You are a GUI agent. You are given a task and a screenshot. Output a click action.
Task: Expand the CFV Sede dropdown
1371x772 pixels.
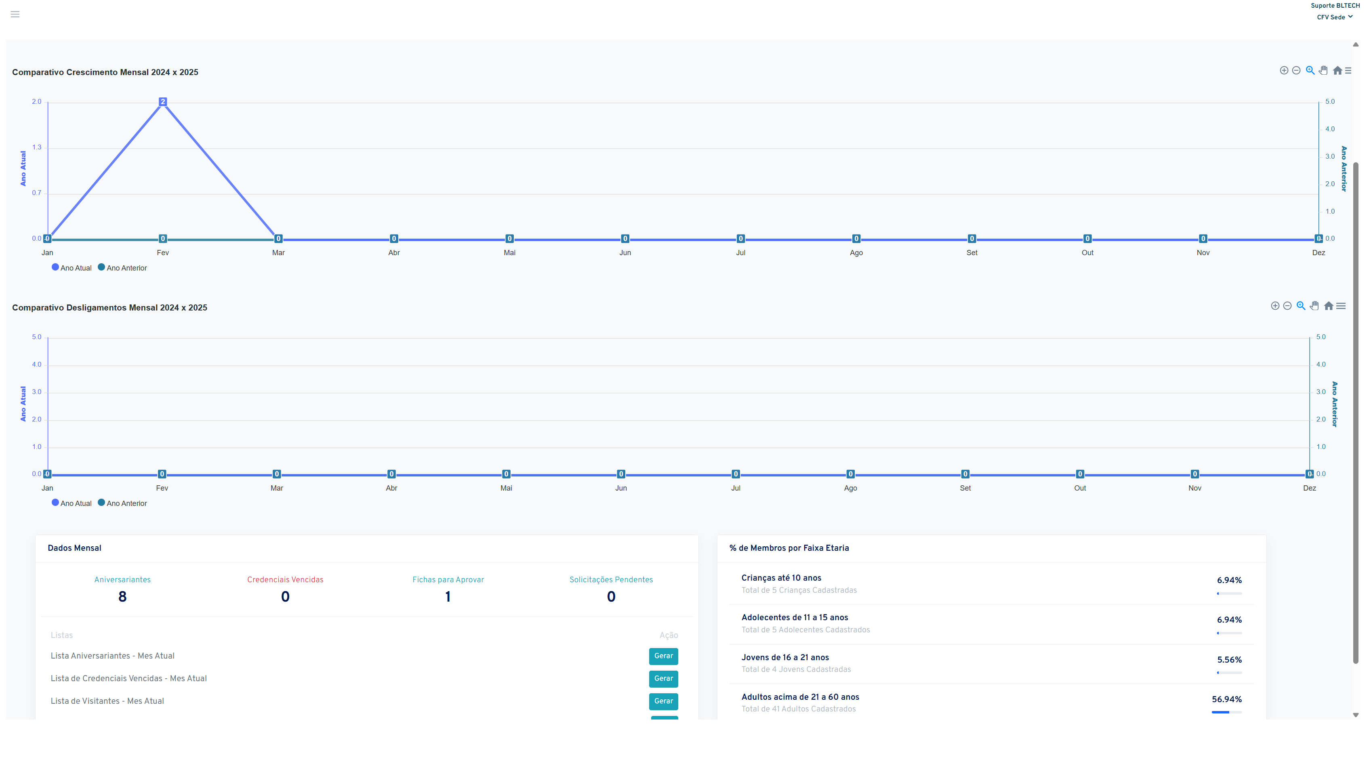[1334, 17]
